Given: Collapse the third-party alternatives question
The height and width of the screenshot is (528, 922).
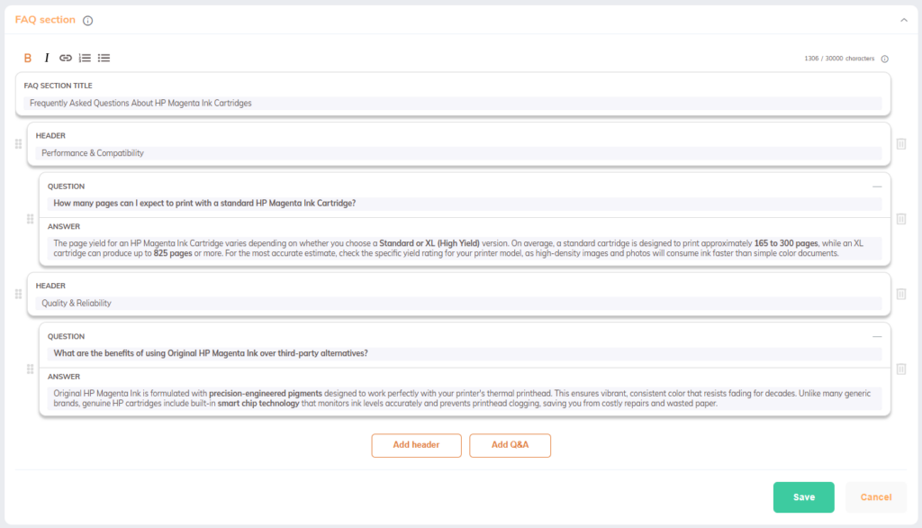Looking at the screenshot, I should (x=877, y=336).
